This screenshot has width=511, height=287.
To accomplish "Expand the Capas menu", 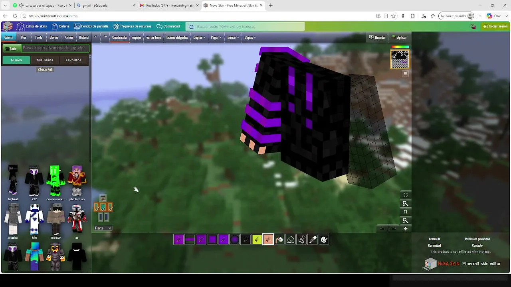I will click(x=250, y=37).
